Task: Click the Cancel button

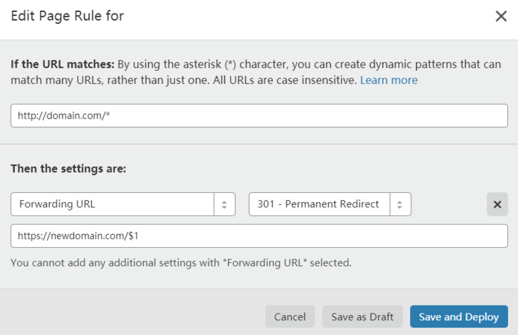Action: tap(290, 316)
